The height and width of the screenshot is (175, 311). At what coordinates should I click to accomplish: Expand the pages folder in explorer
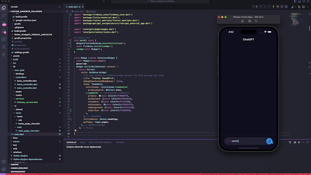pyautogui.click(x=19, y=91)
